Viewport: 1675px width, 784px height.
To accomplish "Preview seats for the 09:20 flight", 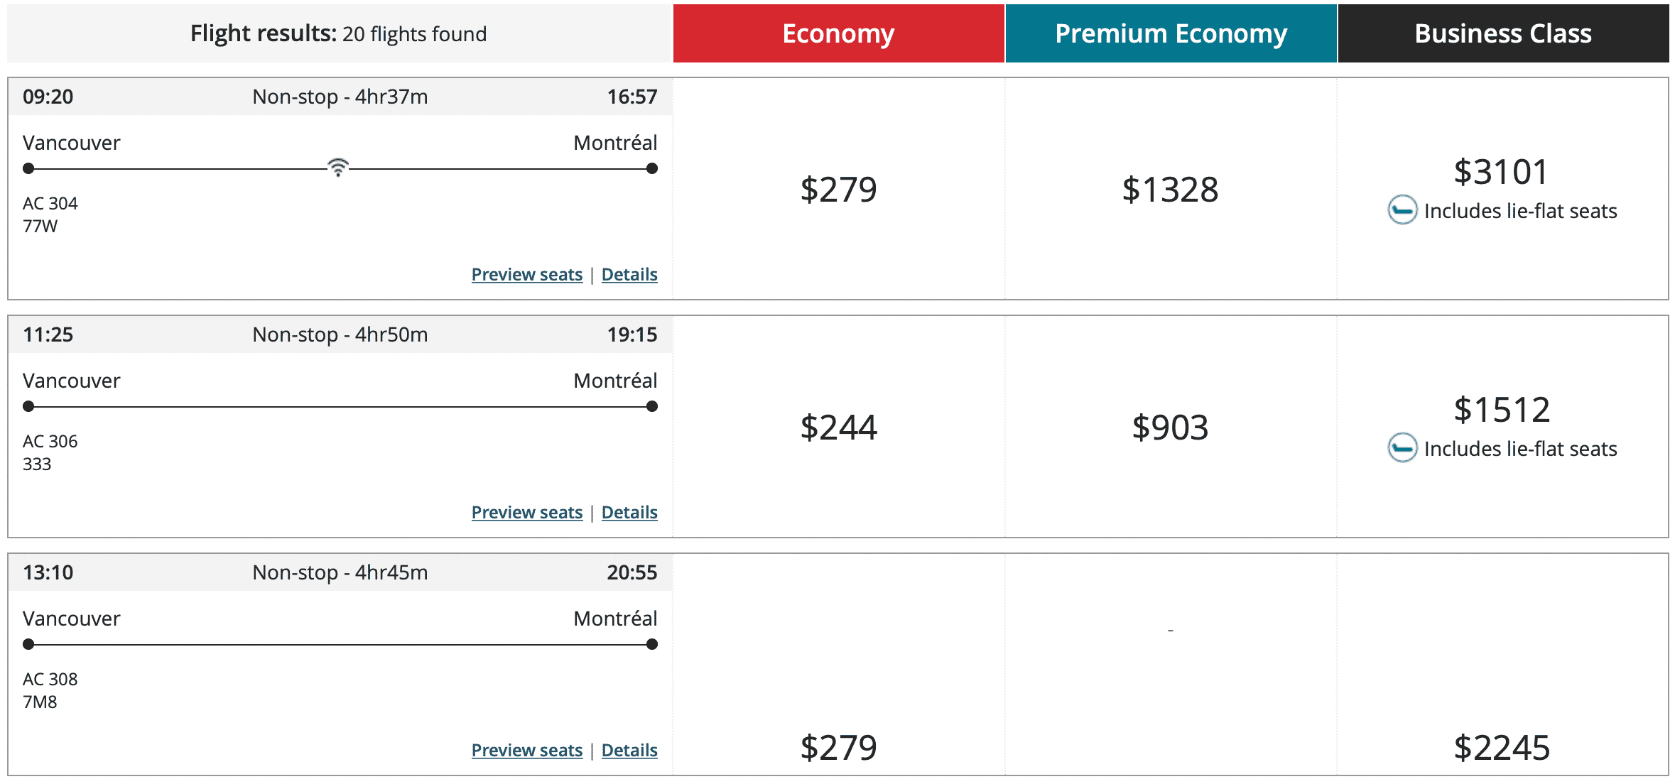I will point(526,275).
